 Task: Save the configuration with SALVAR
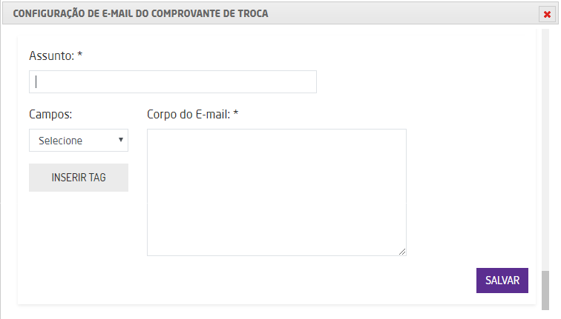coord(502,281)
